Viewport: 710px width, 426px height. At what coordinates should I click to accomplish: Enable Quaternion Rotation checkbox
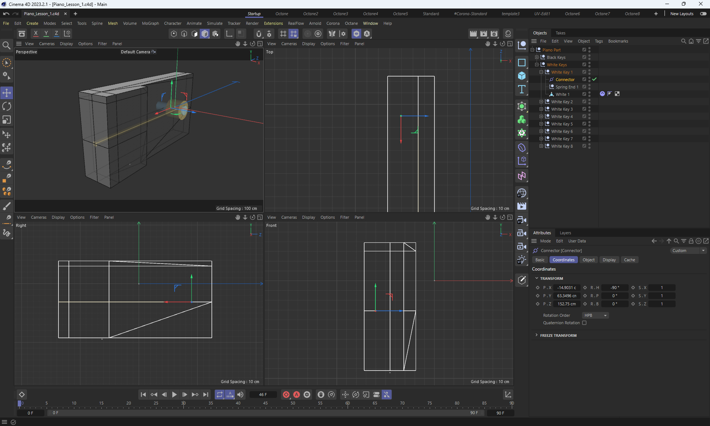tap(584, 323)
